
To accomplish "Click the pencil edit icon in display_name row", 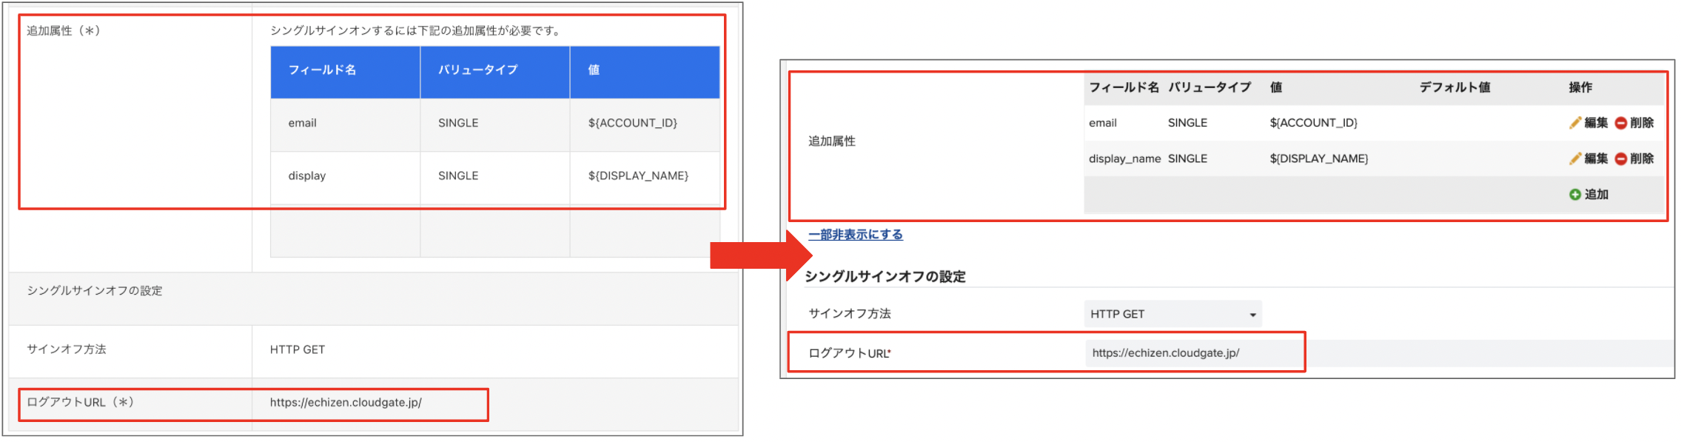I will tap(1575, 158).
